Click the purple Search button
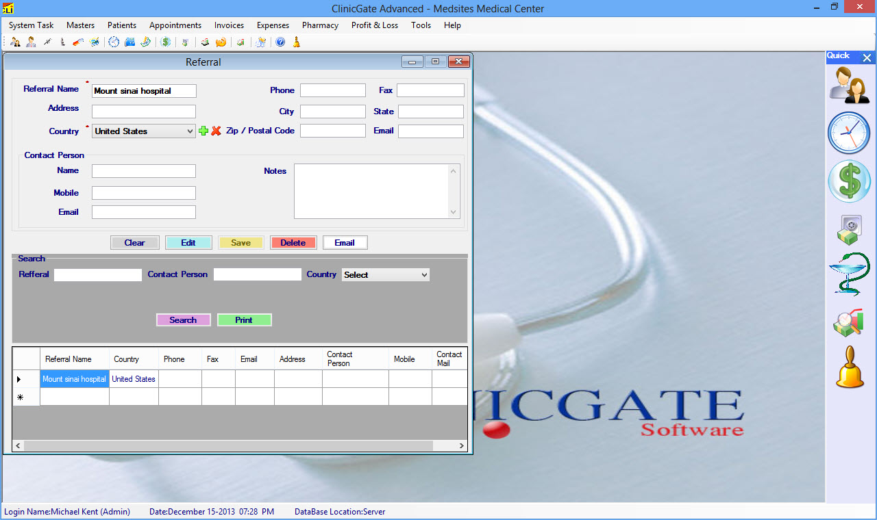 [183, 320]
